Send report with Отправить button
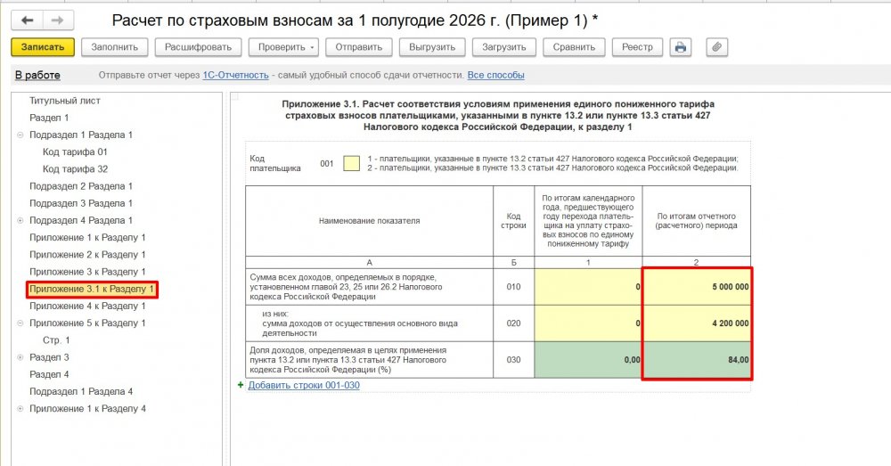The height and width of the screenshot is (466, 891). [x=358, y=47]
